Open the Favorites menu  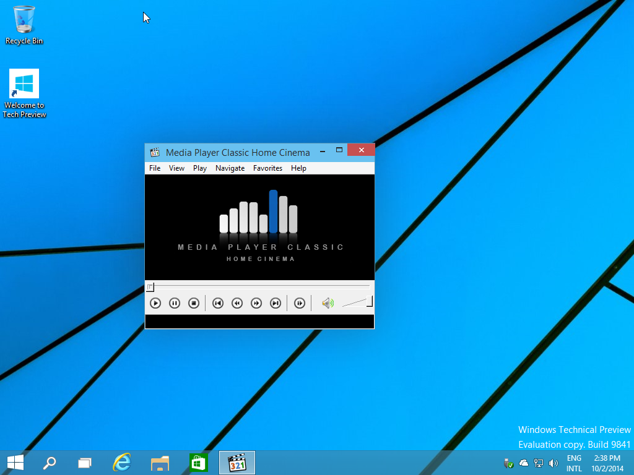267,168
